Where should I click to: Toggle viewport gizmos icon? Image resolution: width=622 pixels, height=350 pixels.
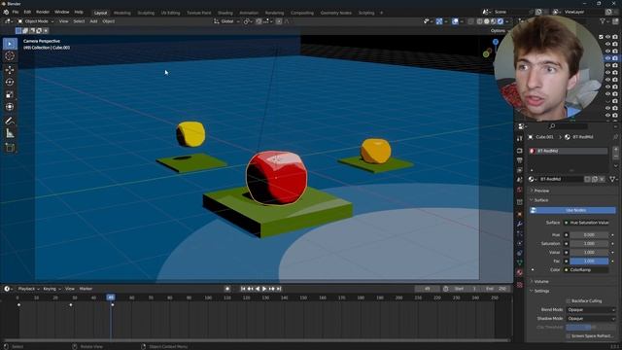439,21
